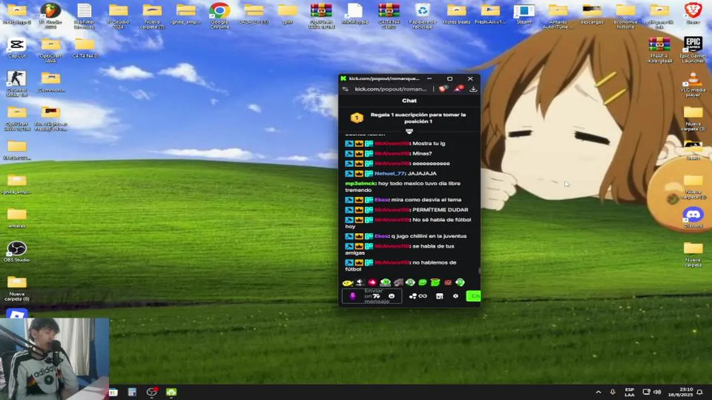The image size is (712, 400).
Task: Open site settings icon left of kick.com URL
Action: coord(345,89)
